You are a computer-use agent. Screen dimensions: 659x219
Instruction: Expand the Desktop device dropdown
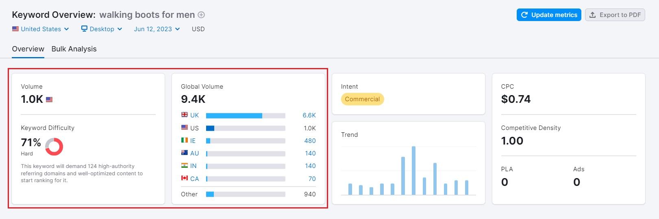[x=102, y=29]
